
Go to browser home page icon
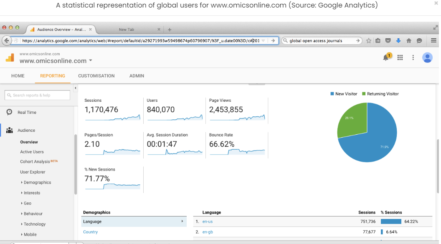tap(409, 41)
